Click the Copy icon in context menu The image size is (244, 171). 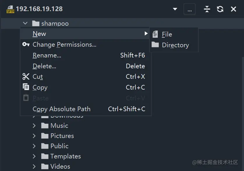tap(26, 87)
